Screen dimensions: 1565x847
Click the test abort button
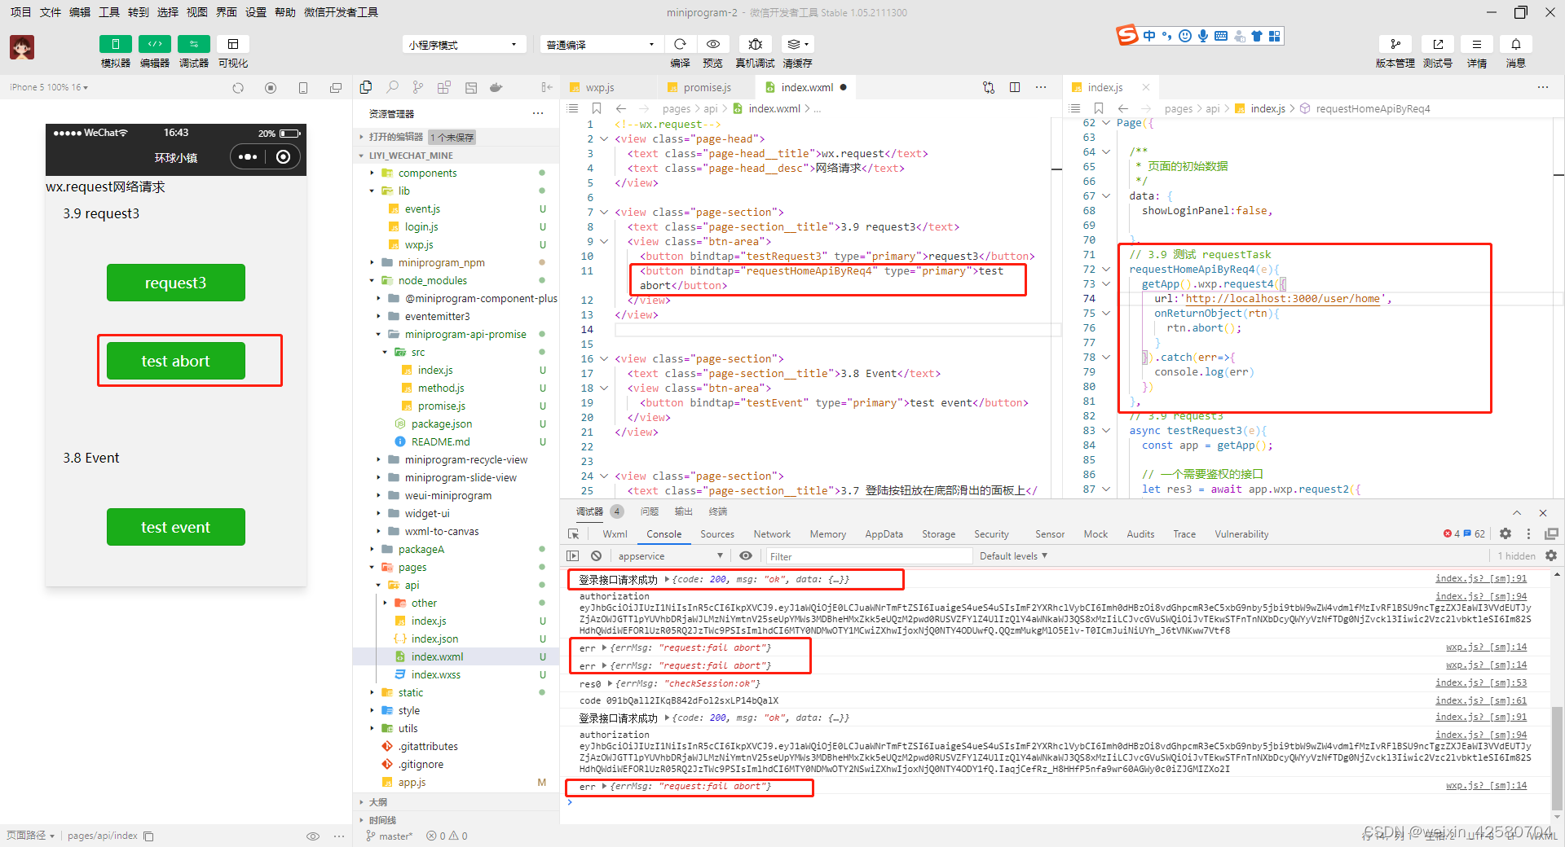pos(176,361)
